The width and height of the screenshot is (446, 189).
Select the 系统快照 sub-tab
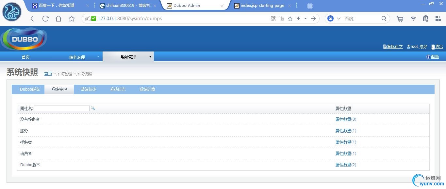coord(59,89)
